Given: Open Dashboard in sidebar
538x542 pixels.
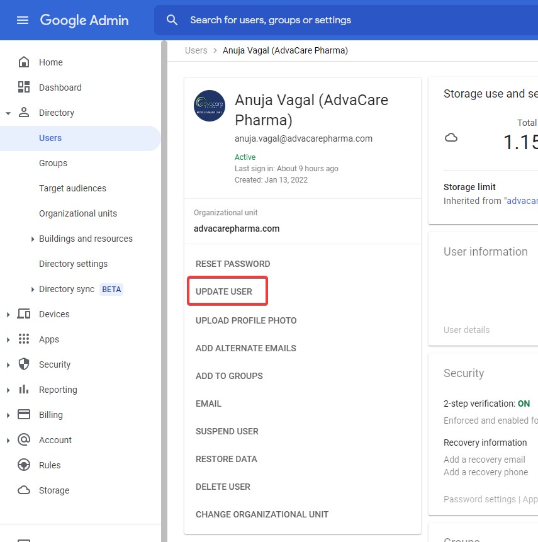Looking at the screenshot, I should tap(60, 88).
